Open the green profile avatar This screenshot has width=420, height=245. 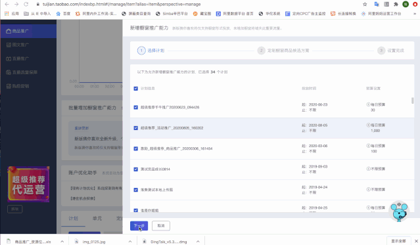pyautogui.click(x=406, y=5)
